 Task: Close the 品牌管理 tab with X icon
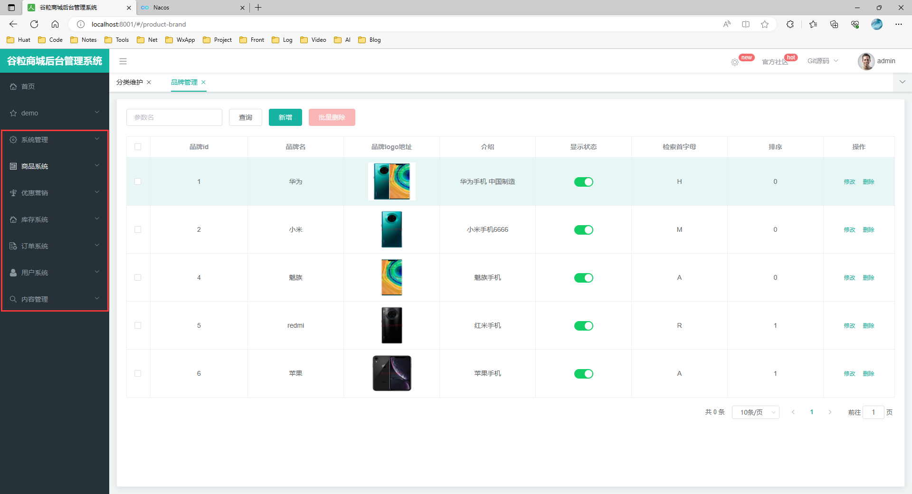click(203, 82)
